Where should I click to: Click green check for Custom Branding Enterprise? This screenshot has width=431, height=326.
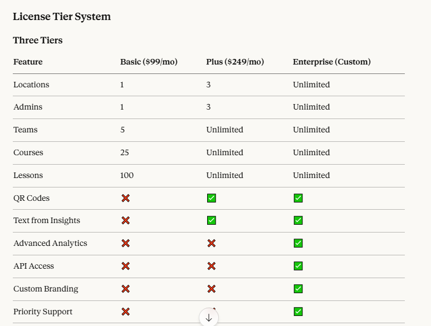tap(298, 289)
